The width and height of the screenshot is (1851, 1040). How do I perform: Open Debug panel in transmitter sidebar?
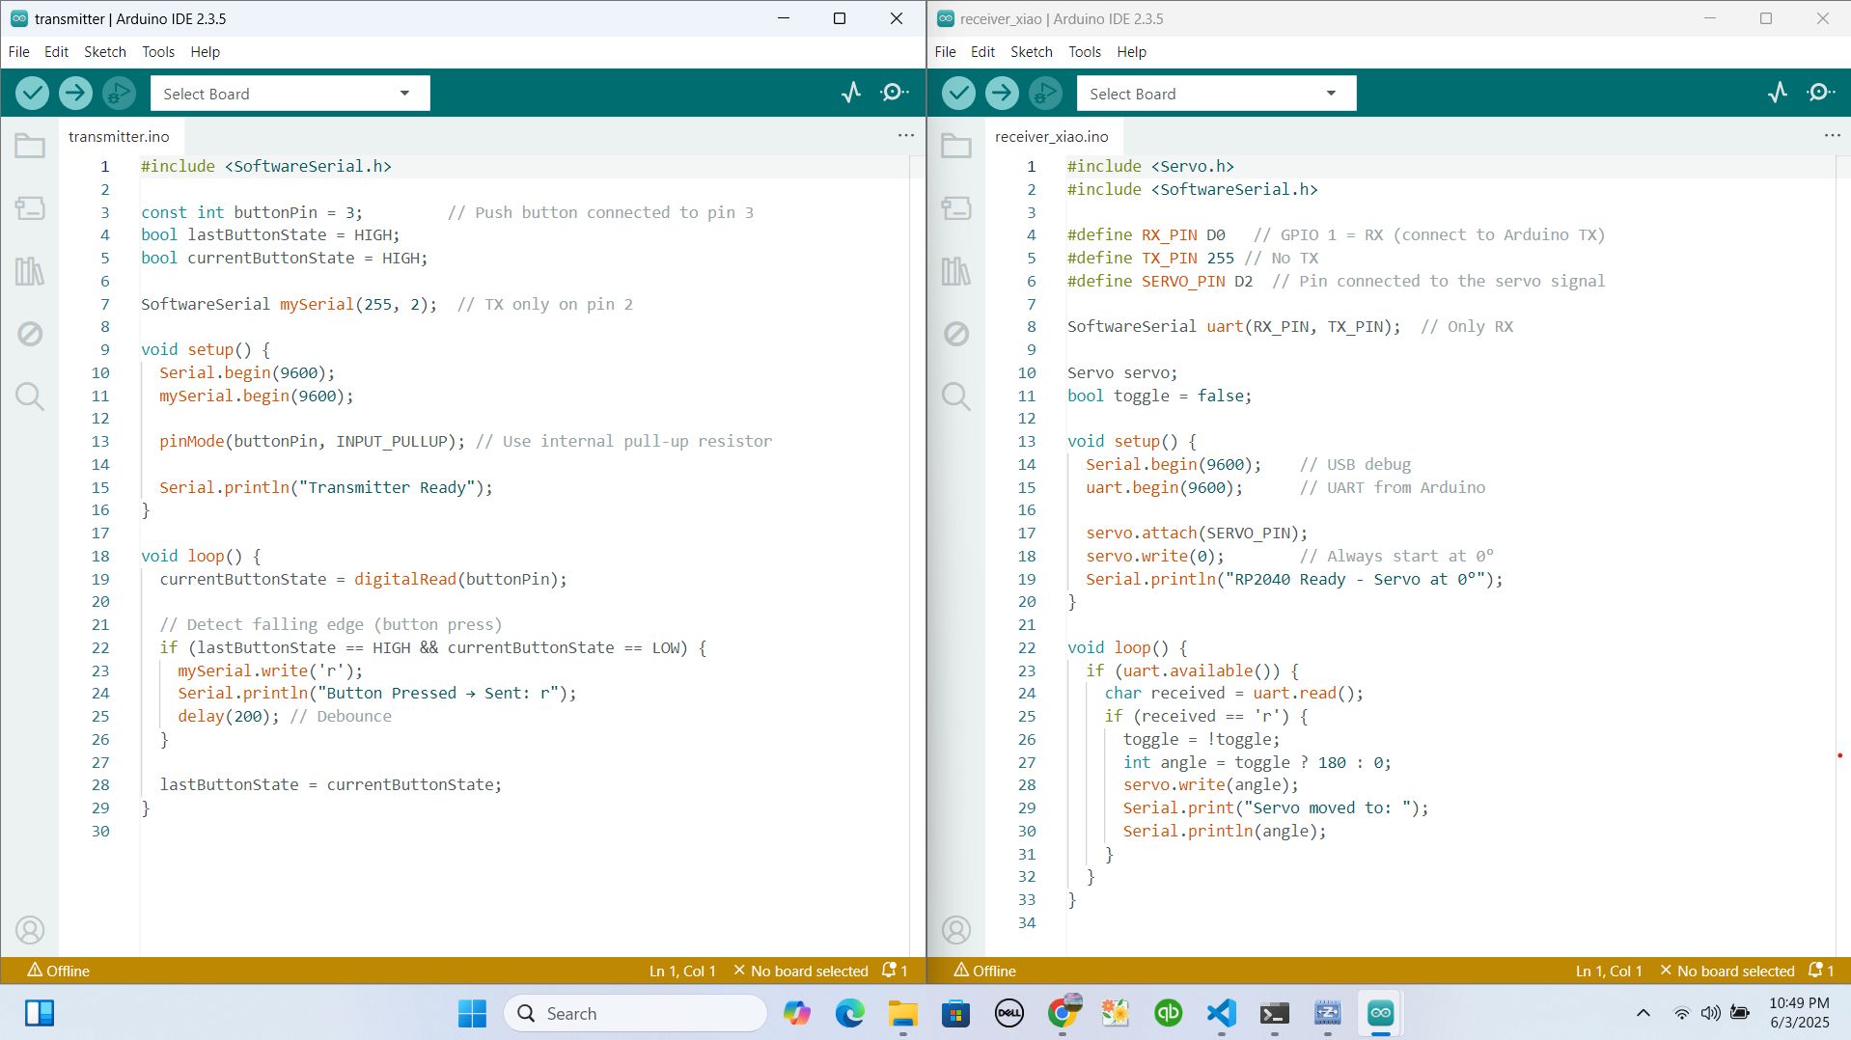click(x=30, y=334)
